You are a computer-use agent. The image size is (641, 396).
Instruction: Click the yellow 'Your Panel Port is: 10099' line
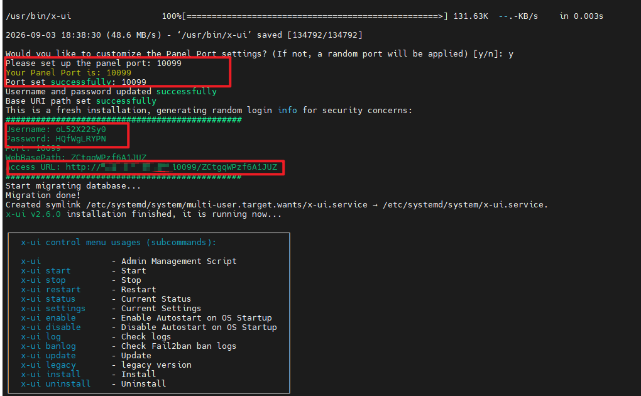(x=68, y=73)
